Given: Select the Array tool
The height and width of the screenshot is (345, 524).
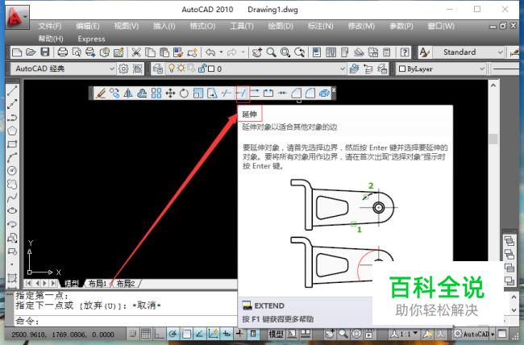Looking at the screenshot, I should click(156, 93).
